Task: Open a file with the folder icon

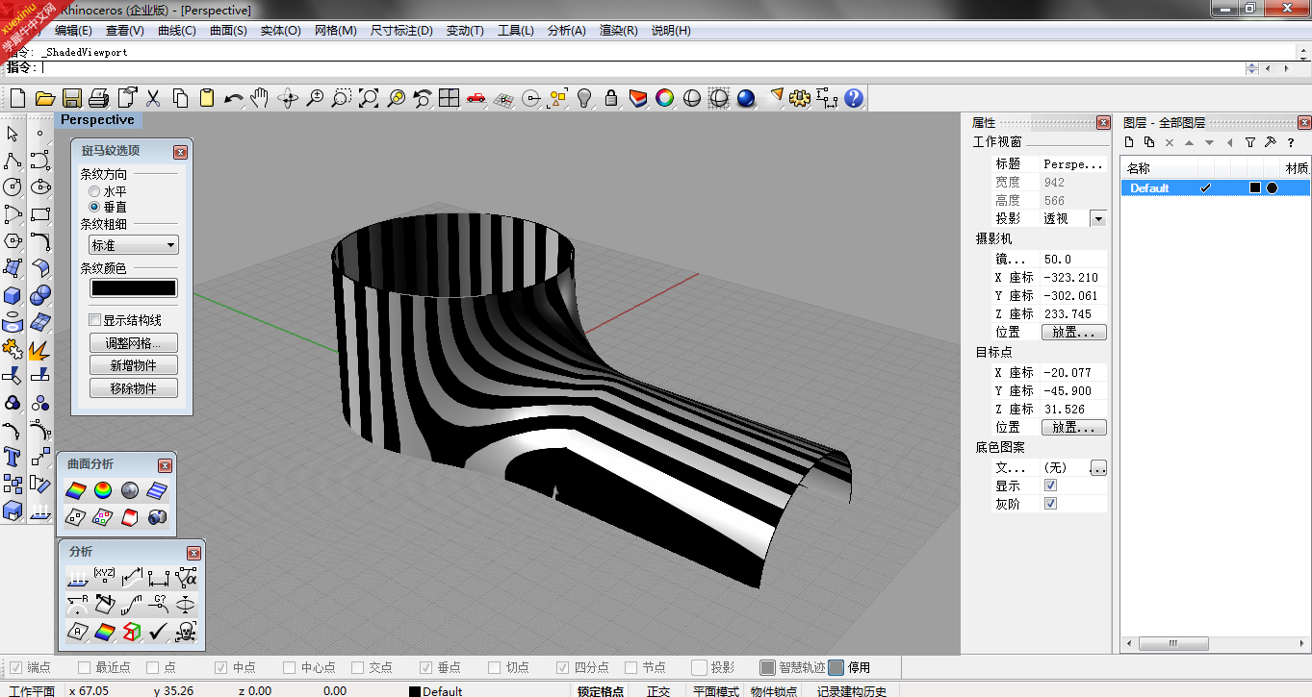Action: pos(44,98)
